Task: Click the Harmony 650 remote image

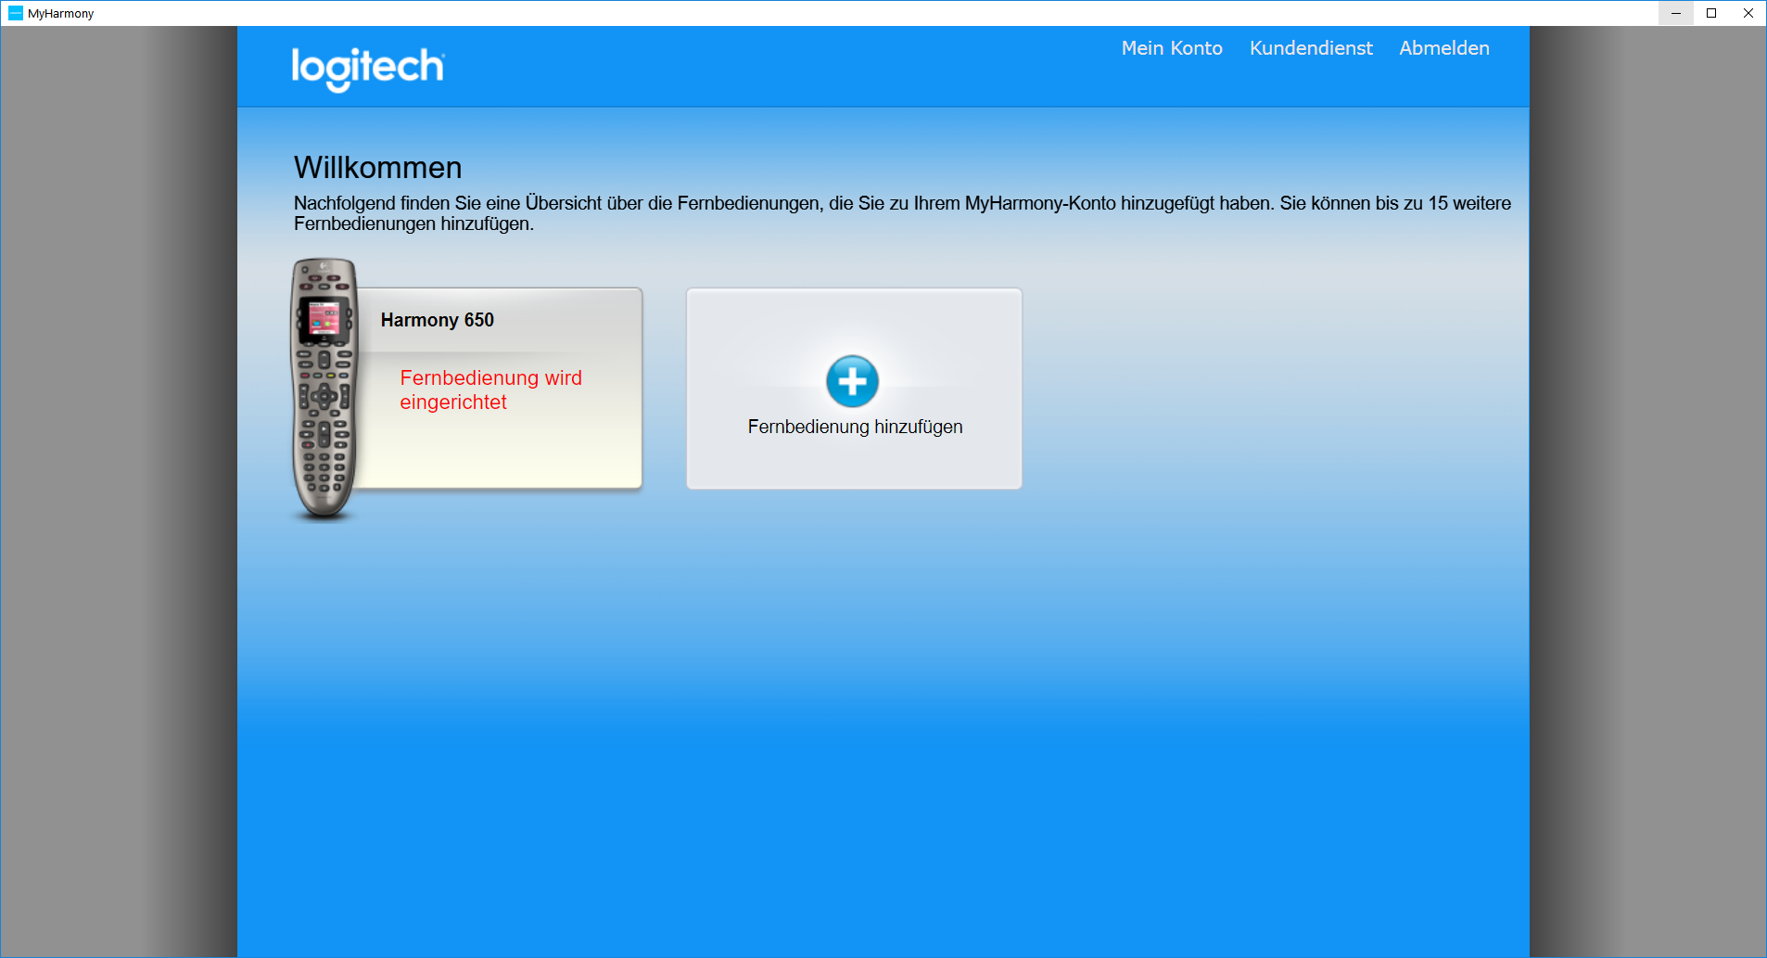Action: pos(324,390)
